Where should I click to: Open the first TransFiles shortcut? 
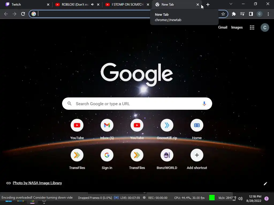[77, 159]
